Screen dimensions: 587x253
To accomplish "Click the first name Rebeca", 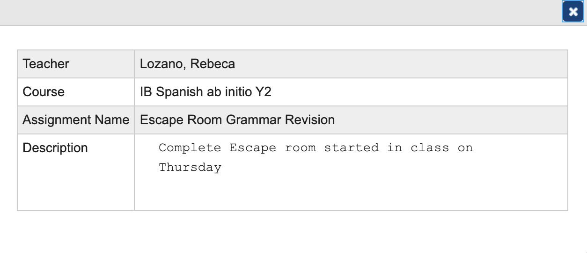I will [213, 64].
